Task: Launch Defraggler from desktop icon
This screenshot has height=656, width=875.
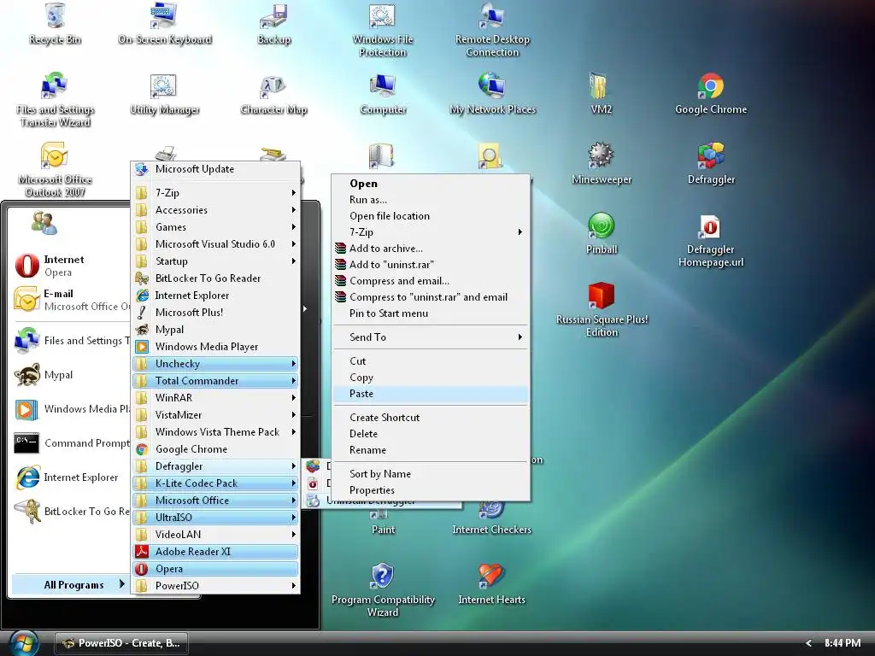Action: point(710,163)
